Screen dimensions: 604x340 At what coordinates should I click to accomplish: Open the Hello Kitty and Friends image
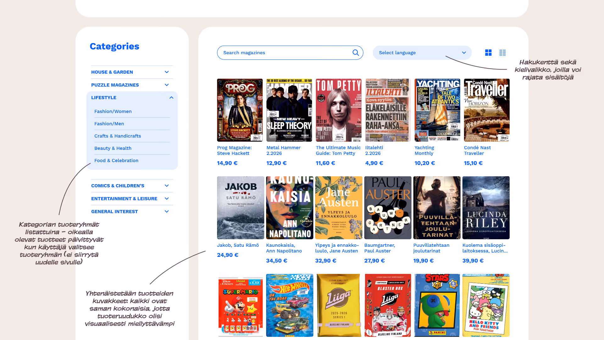(x=486, y=305)
